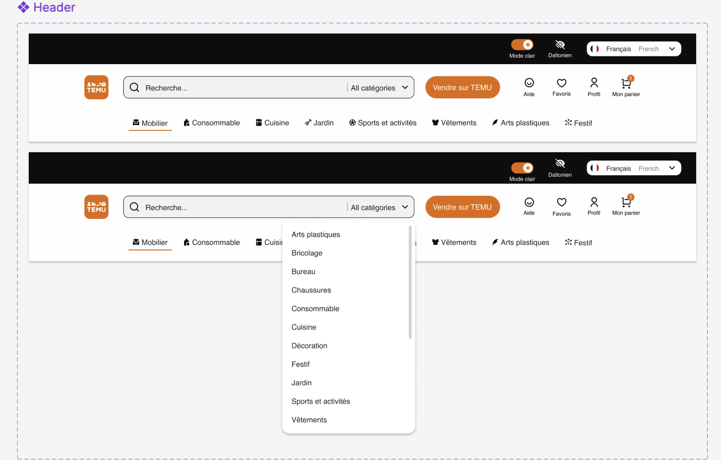Open the All catégories dropdown in the upper header
The height and width of the screenshot is (460, 721).
click(x=380, y=87)
